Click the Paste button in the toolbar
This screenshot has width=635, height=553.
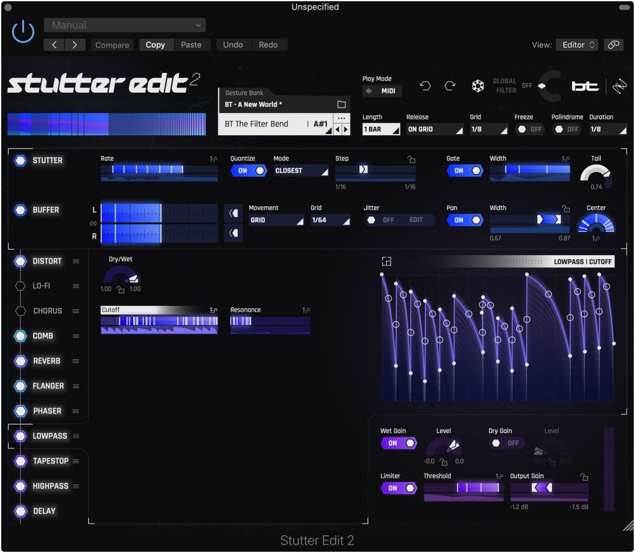click(x=192, y=45)
